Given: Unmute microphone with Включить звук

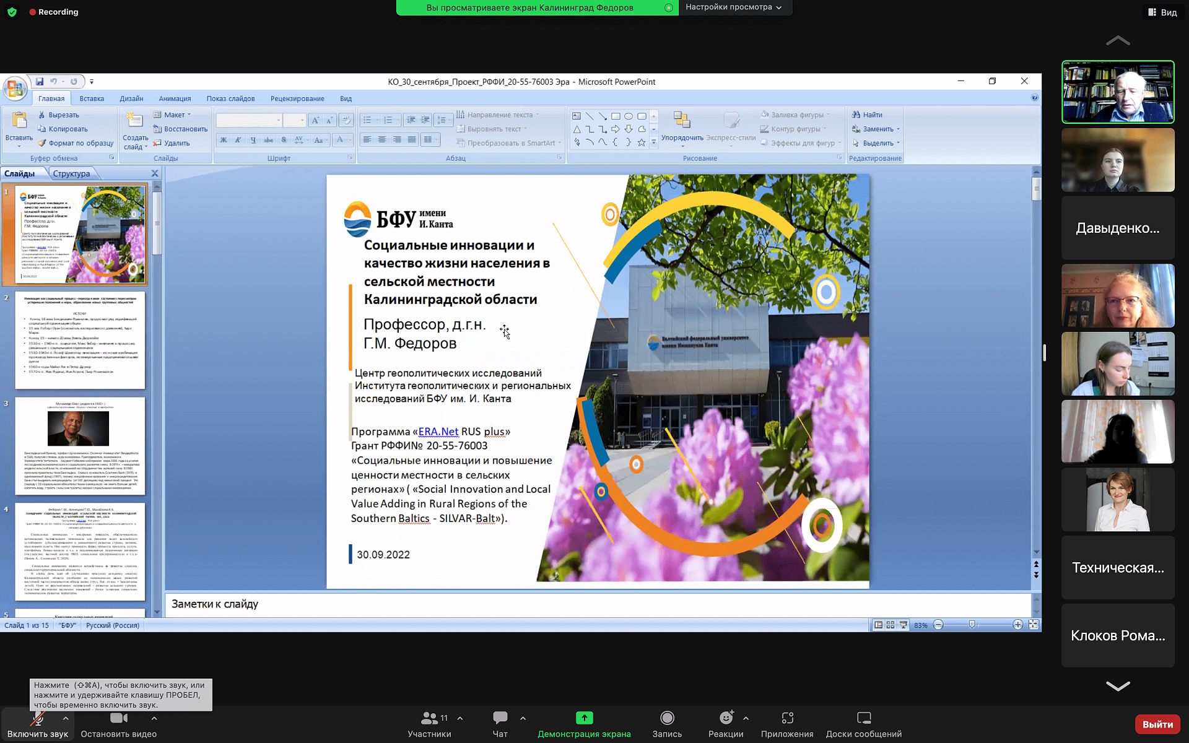Looking at the screenshot, I should 38,724.
